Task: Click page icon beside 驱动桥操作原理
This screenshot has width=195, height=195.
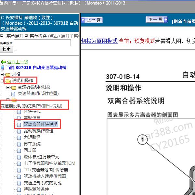Action: (19, 131)
